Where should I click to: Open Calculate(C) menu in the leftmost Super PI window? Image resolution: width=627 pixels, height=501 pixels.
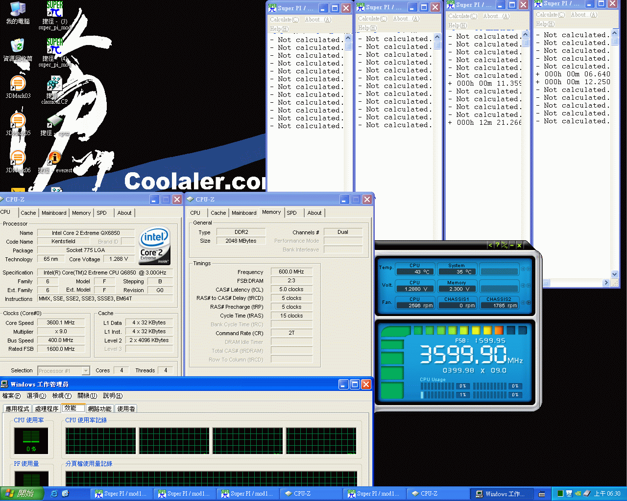point(284,20)
